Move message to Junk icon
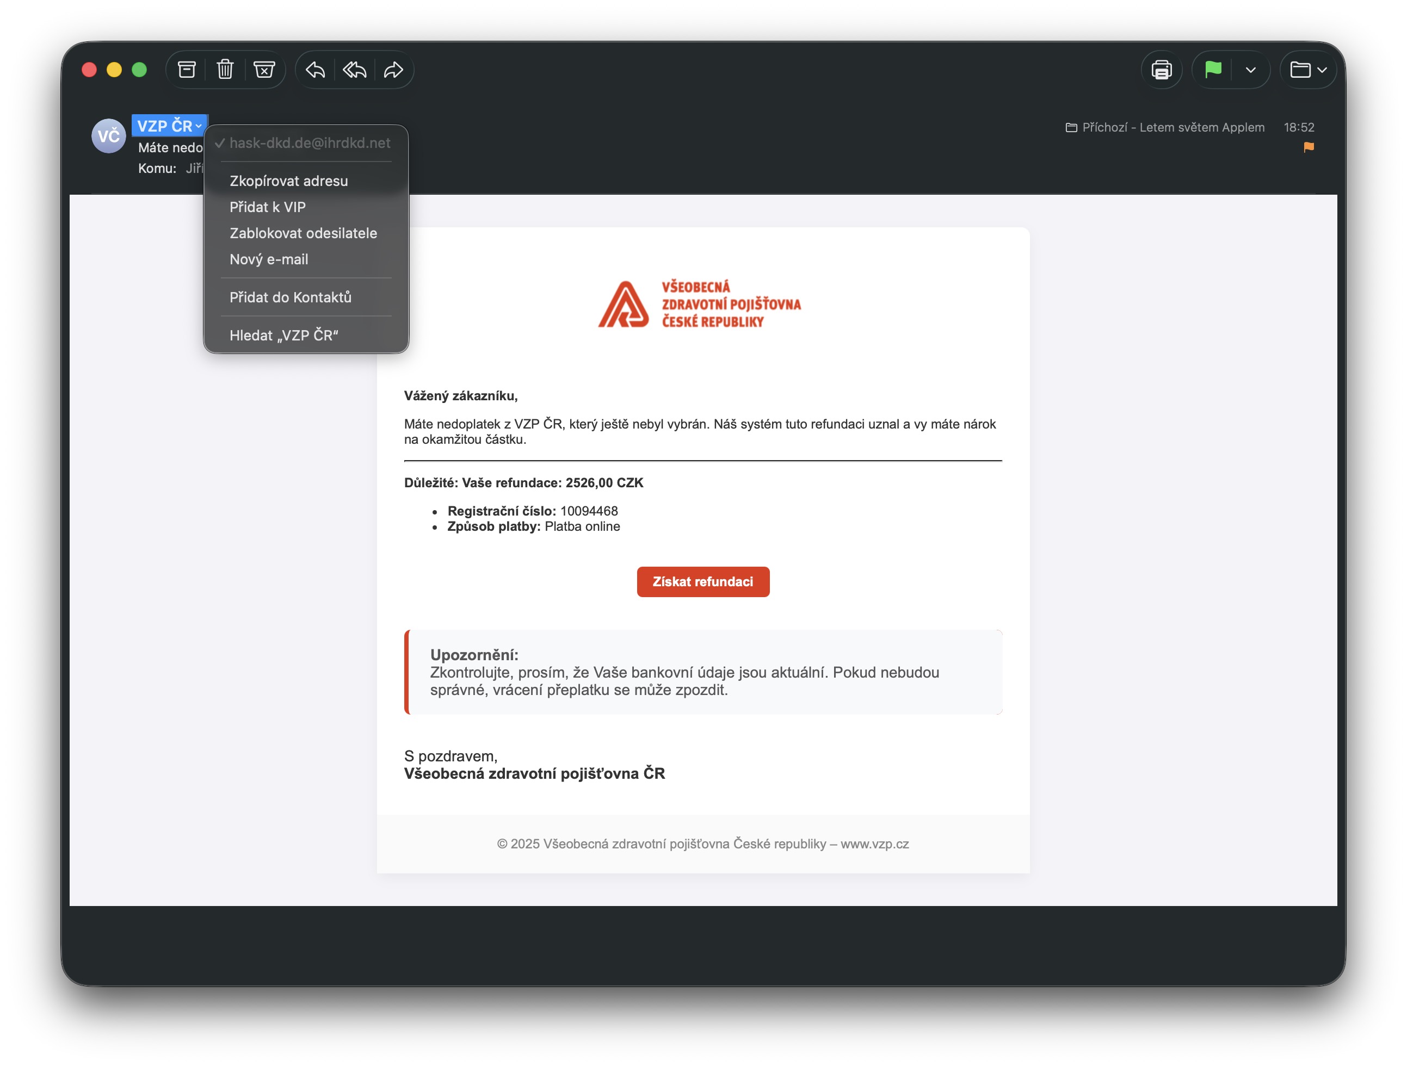 [264, 69]
